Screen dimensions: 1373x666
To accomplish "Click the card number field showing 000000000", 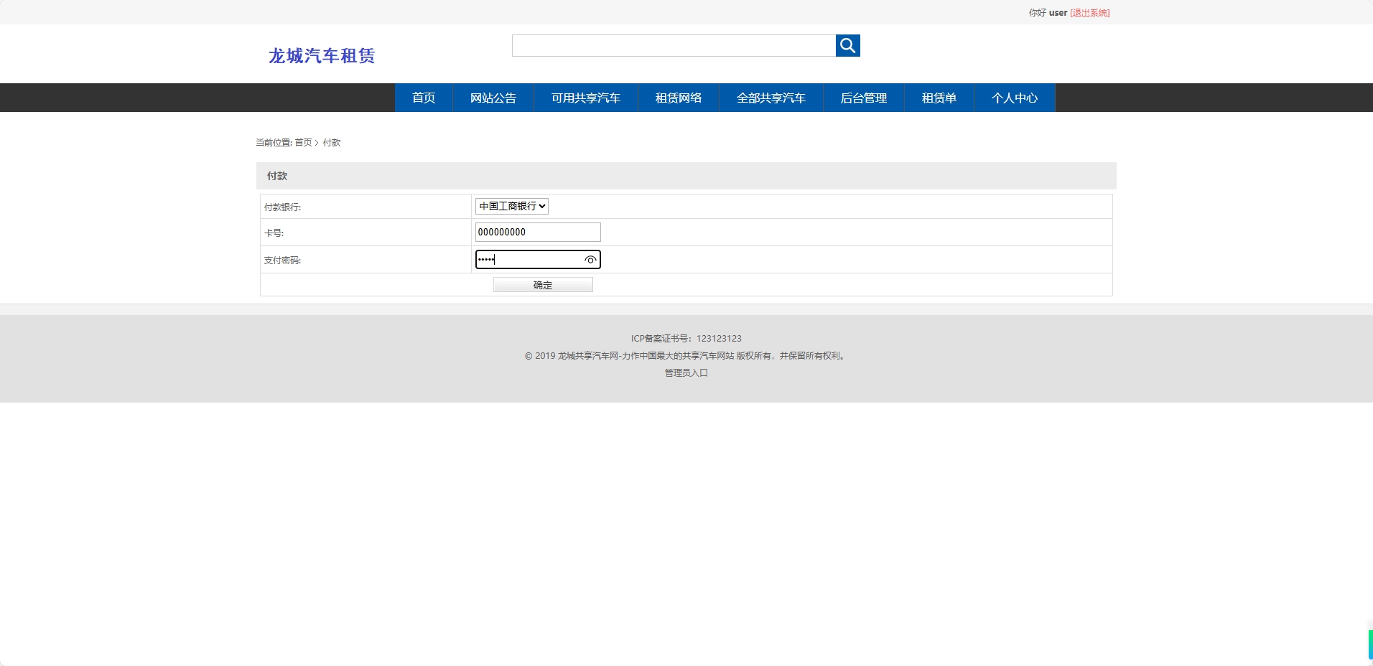I will coord(537,232).
